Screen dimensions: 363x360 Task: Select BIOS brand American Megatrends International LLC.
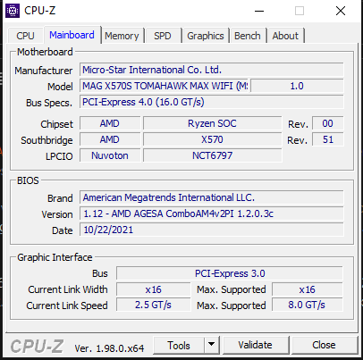[x=212, y=197]
